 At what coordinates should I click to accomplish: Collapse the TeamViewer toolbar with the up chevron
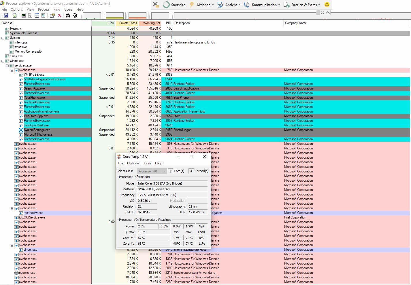pos(328,12)
